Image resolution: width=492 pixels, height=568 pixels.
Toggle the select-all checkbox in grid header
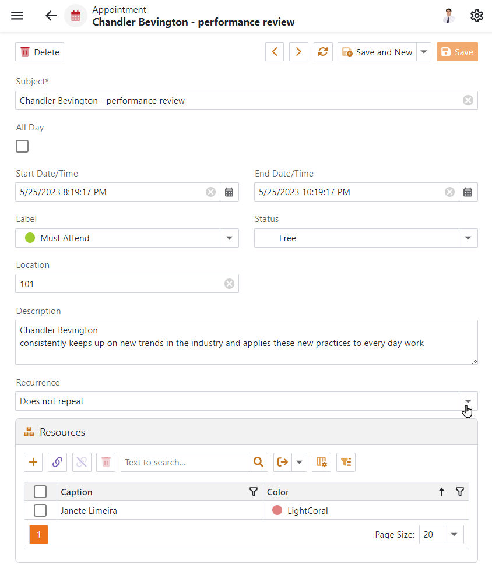40,492
